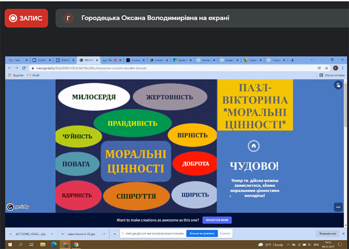Switch to the Google Meet tab

pyautogui.click(x=112, y=60)
